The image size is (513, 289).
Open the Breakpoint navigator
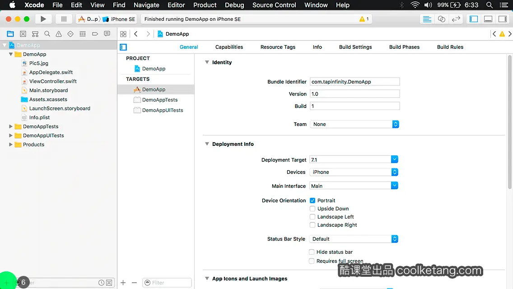coord(95,34)
